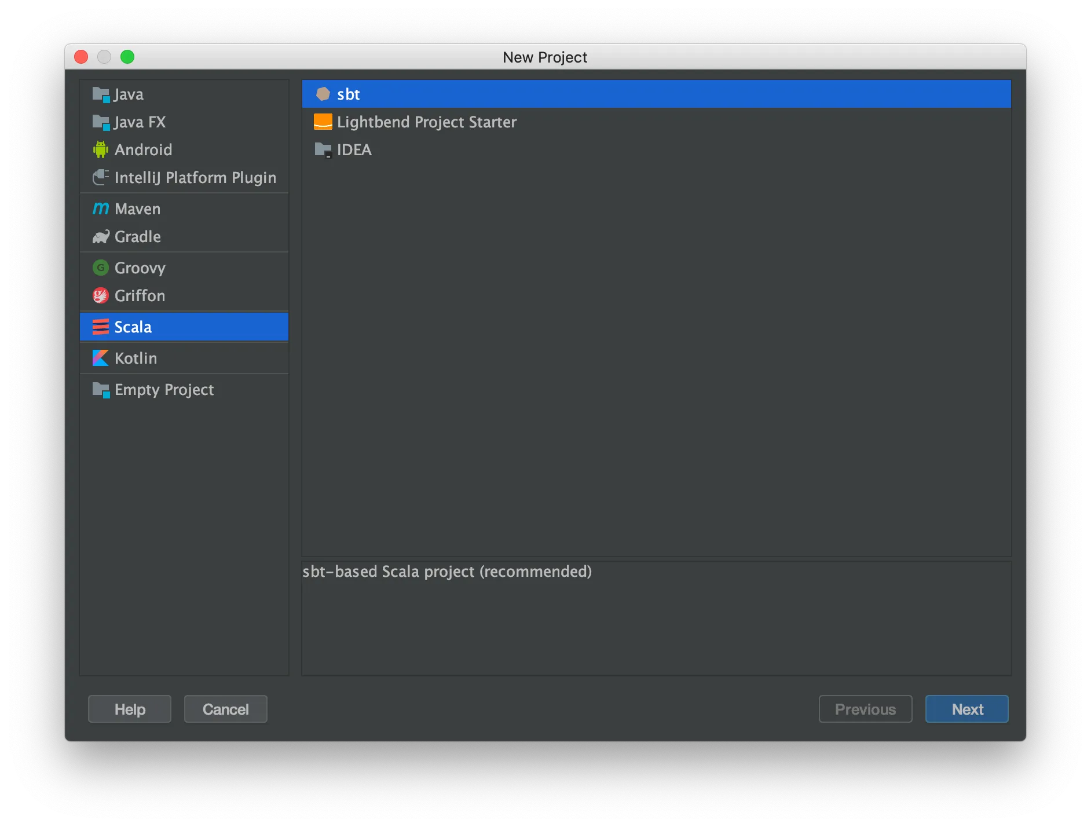Click the IntelliJ Platform Plugin icon
This screenshot has height=827, width=1091.
click(100, 177)
